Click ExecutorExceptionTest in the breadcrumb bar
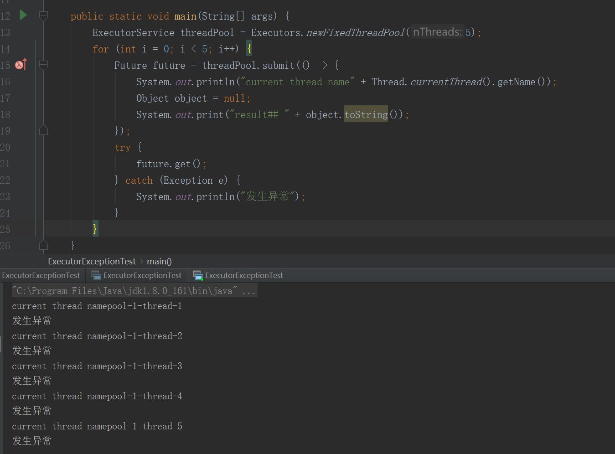Viewport: 615px width, 454px height. (x=92, y=261)
